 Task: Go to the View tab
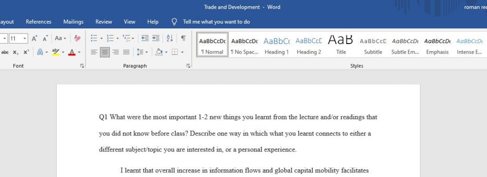pos(129,22)
